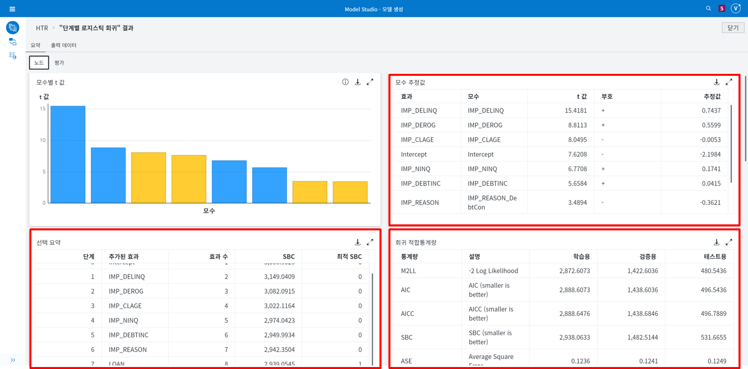Switch to the 출력 데이터 tab
The image size is (748, 369).
pyautogui.click(x=64, y=44)
